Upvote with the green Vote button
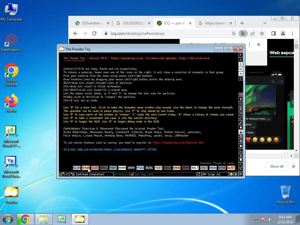 (120, 174)
